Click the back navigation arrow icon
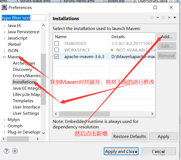The height and width of the screenshot is (160, 181). coord(152,17)
